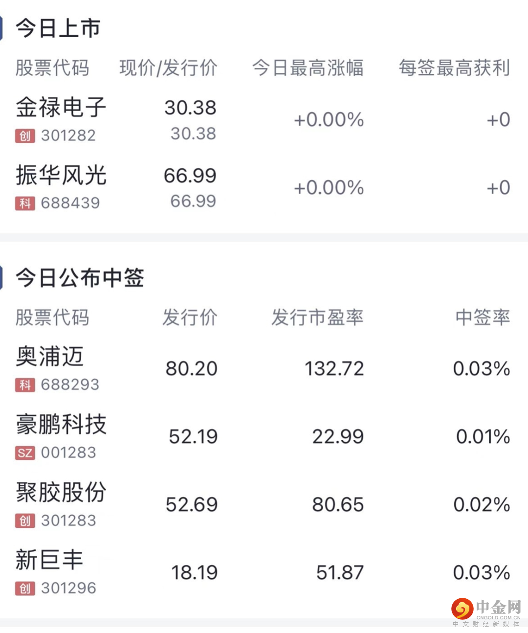Click the 中金网 logo watermark
This screenshot has height=633, width=528.
pyautogui.click(x=486, y=611)
